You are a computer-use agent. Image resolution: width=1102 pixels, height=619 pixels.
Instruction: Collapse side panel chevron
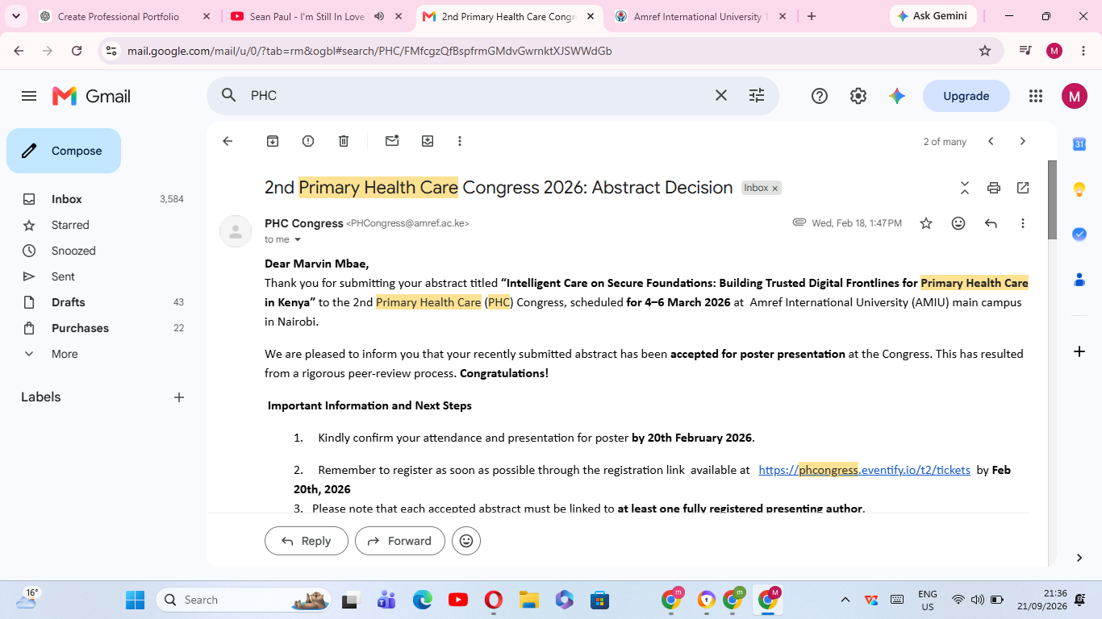[x=1079, y=558]
